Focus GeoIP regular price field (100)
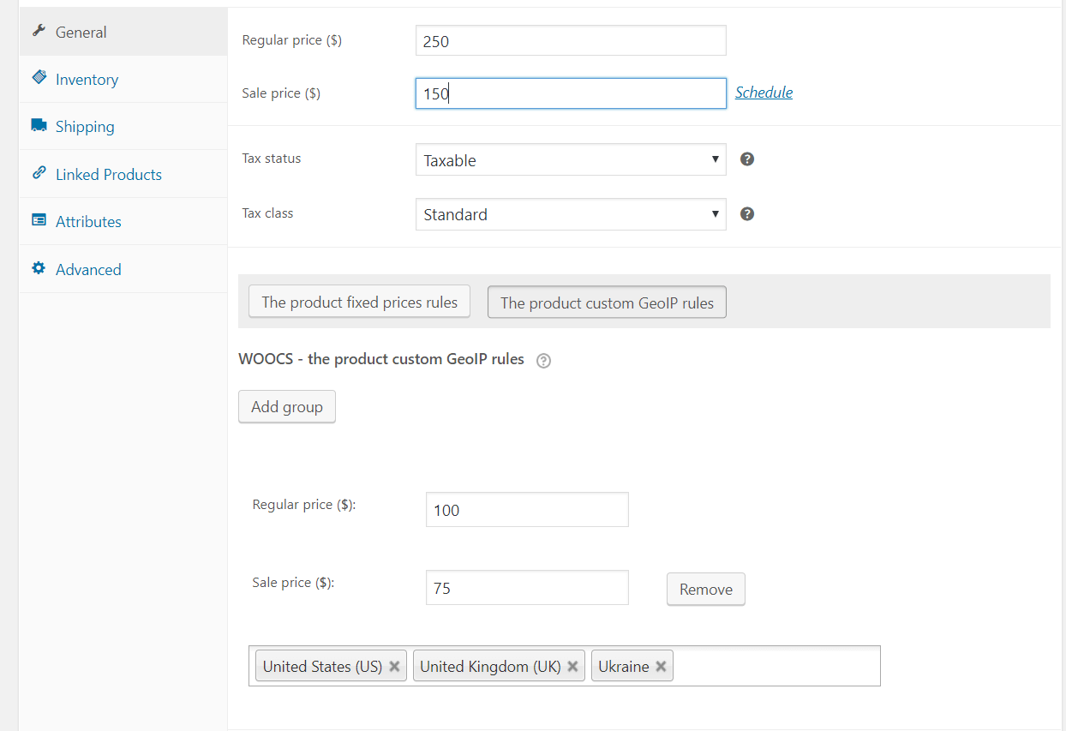This screenshot has height=731, width=1066. click(x=527, y=510)
